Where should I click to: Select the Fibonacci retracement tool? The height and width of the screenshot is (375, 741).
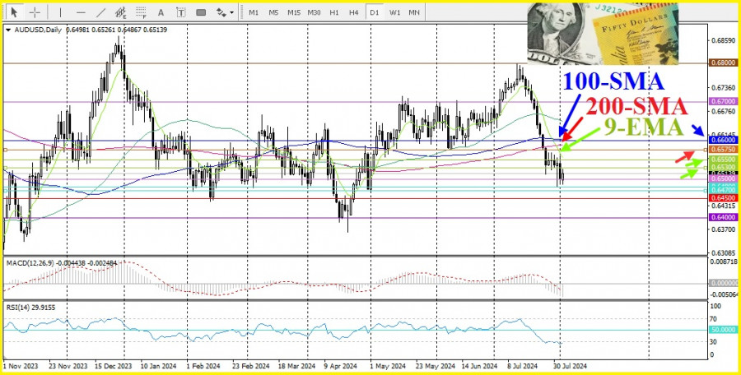140,12
